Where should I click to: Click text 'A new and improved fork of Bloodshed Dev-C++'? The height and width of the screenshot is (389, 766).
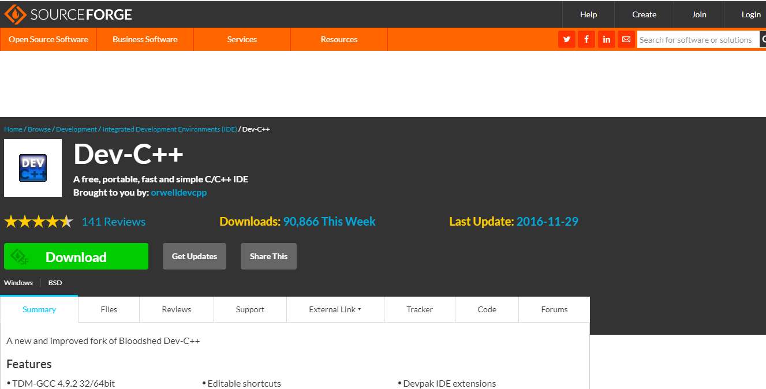pyautogui.click(x=103, y=341)
